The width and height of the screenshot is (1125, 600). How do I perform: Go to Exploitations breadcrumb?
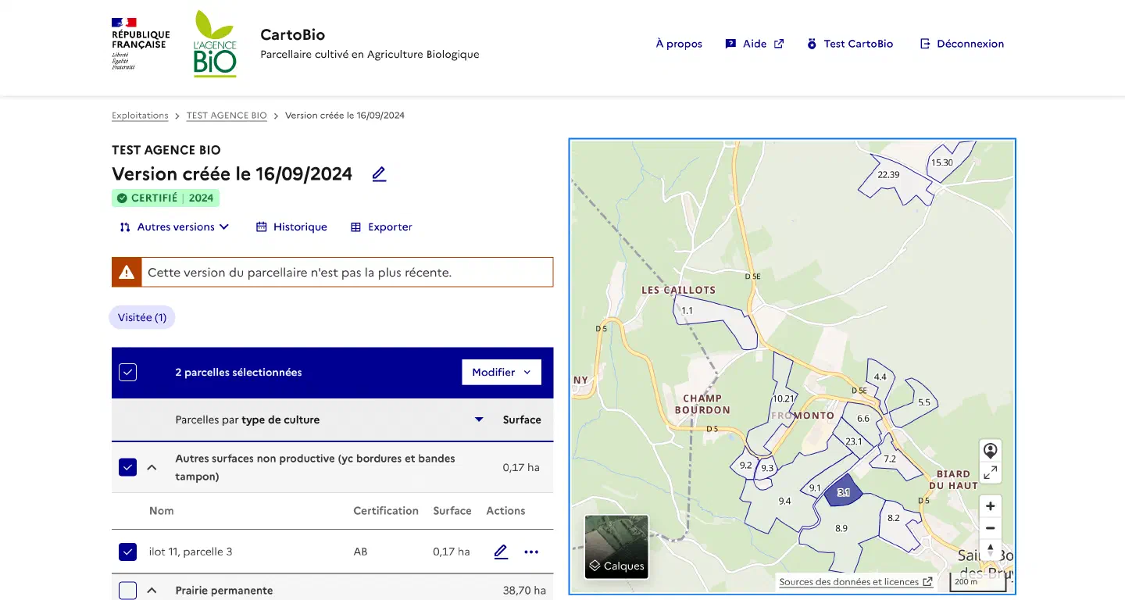pos(140,116)
